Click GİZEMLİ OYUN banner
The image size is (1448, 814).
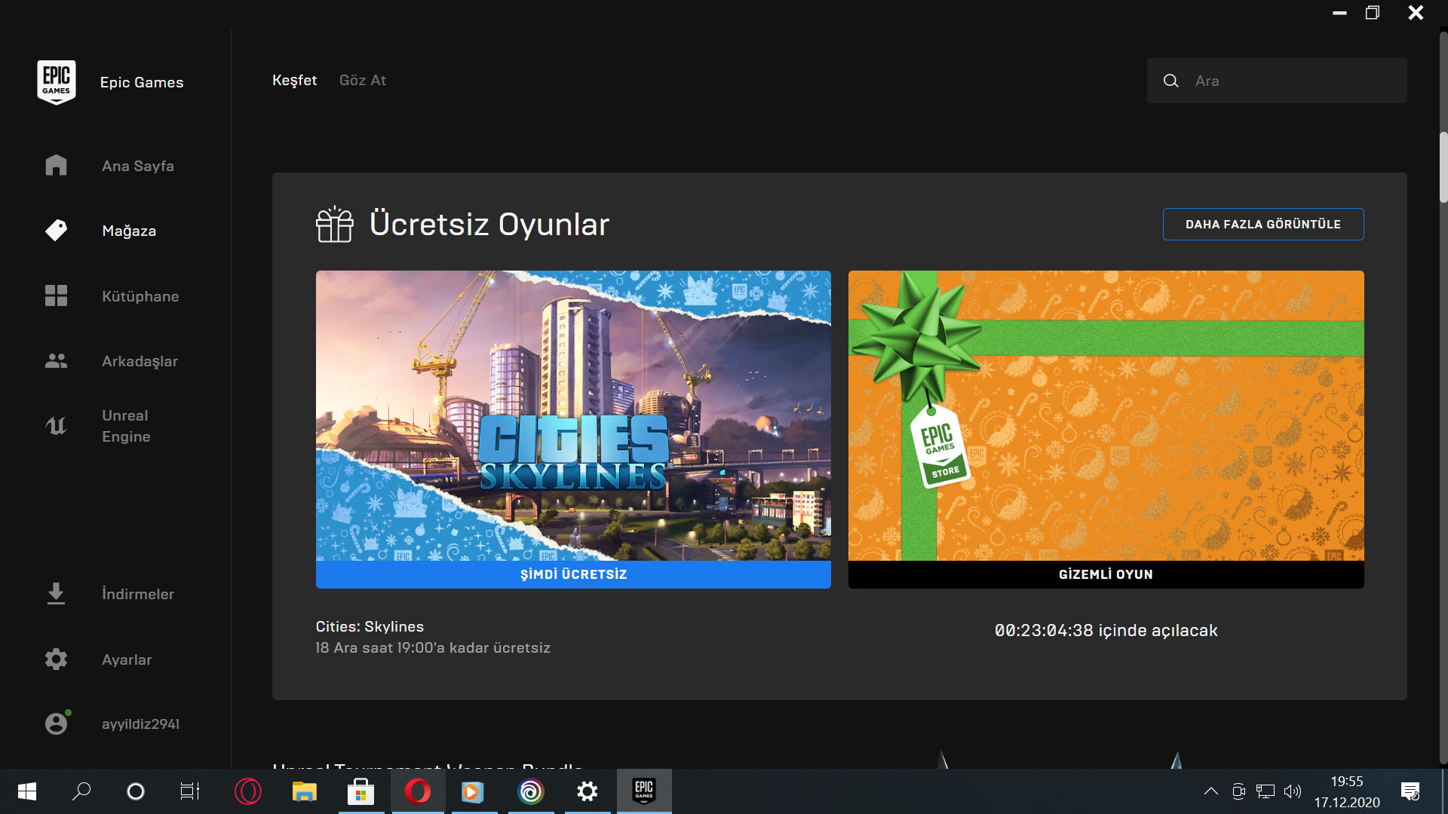coord(1106,574)
